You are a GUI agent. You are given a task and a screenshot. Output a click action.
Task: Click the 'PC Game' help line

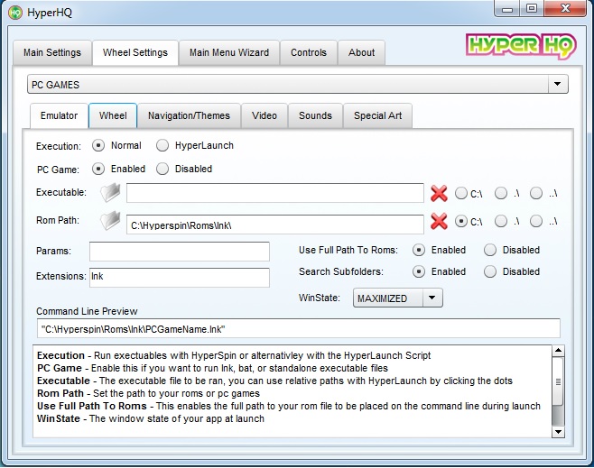click(x=212, y=368)
